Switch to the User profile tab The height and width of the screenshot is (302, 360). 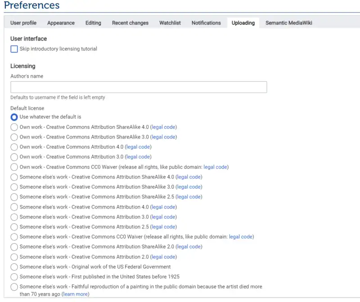(x=23, y=23)
